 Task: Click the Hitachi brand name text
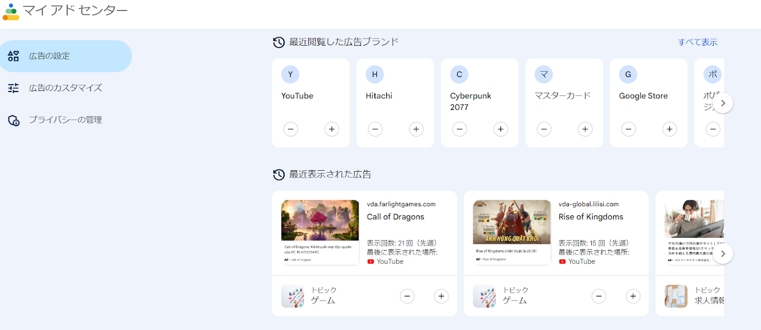(x=379, y=96)
